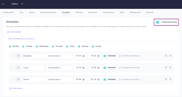Screen dimensions: 182x97
Task: Close the Mon–Sun schedule tab
Action: (35, 39)
